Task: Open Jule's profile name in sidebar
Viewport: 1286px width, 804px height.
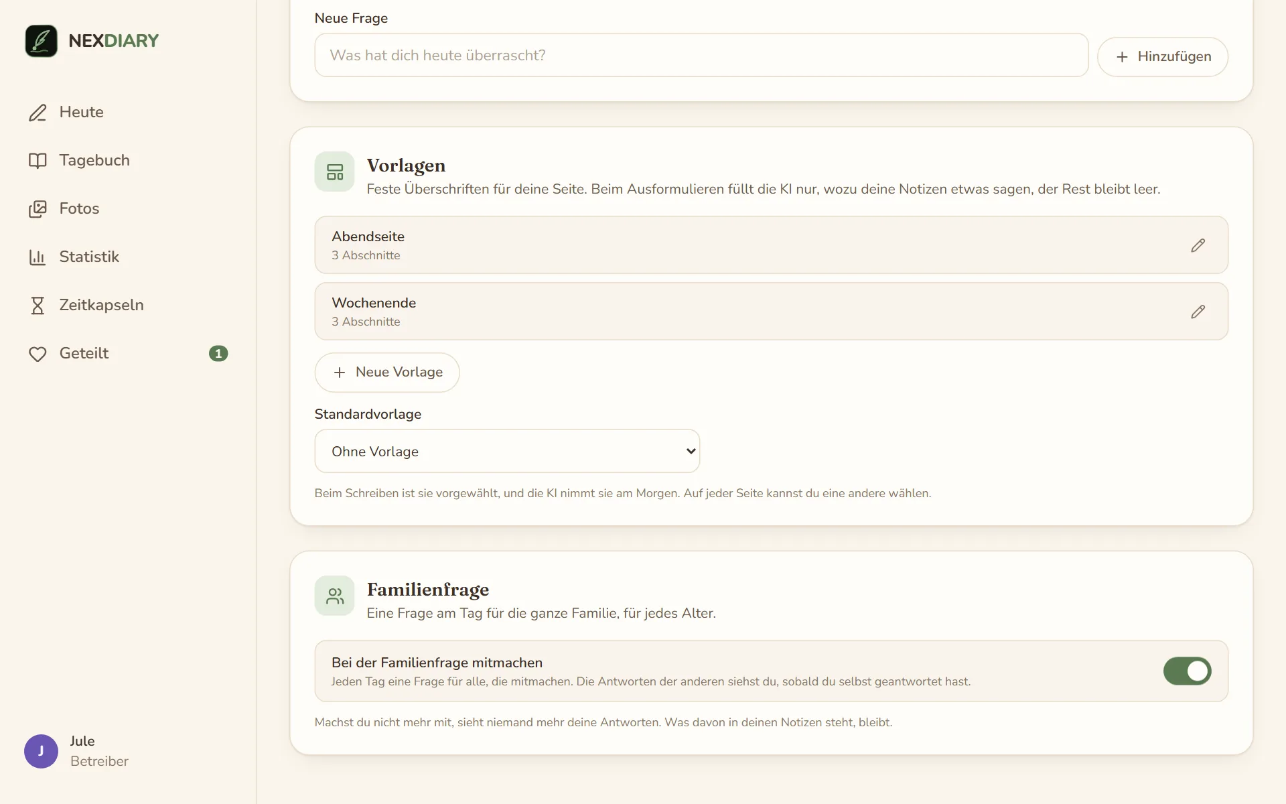Action: click(82, 741)
